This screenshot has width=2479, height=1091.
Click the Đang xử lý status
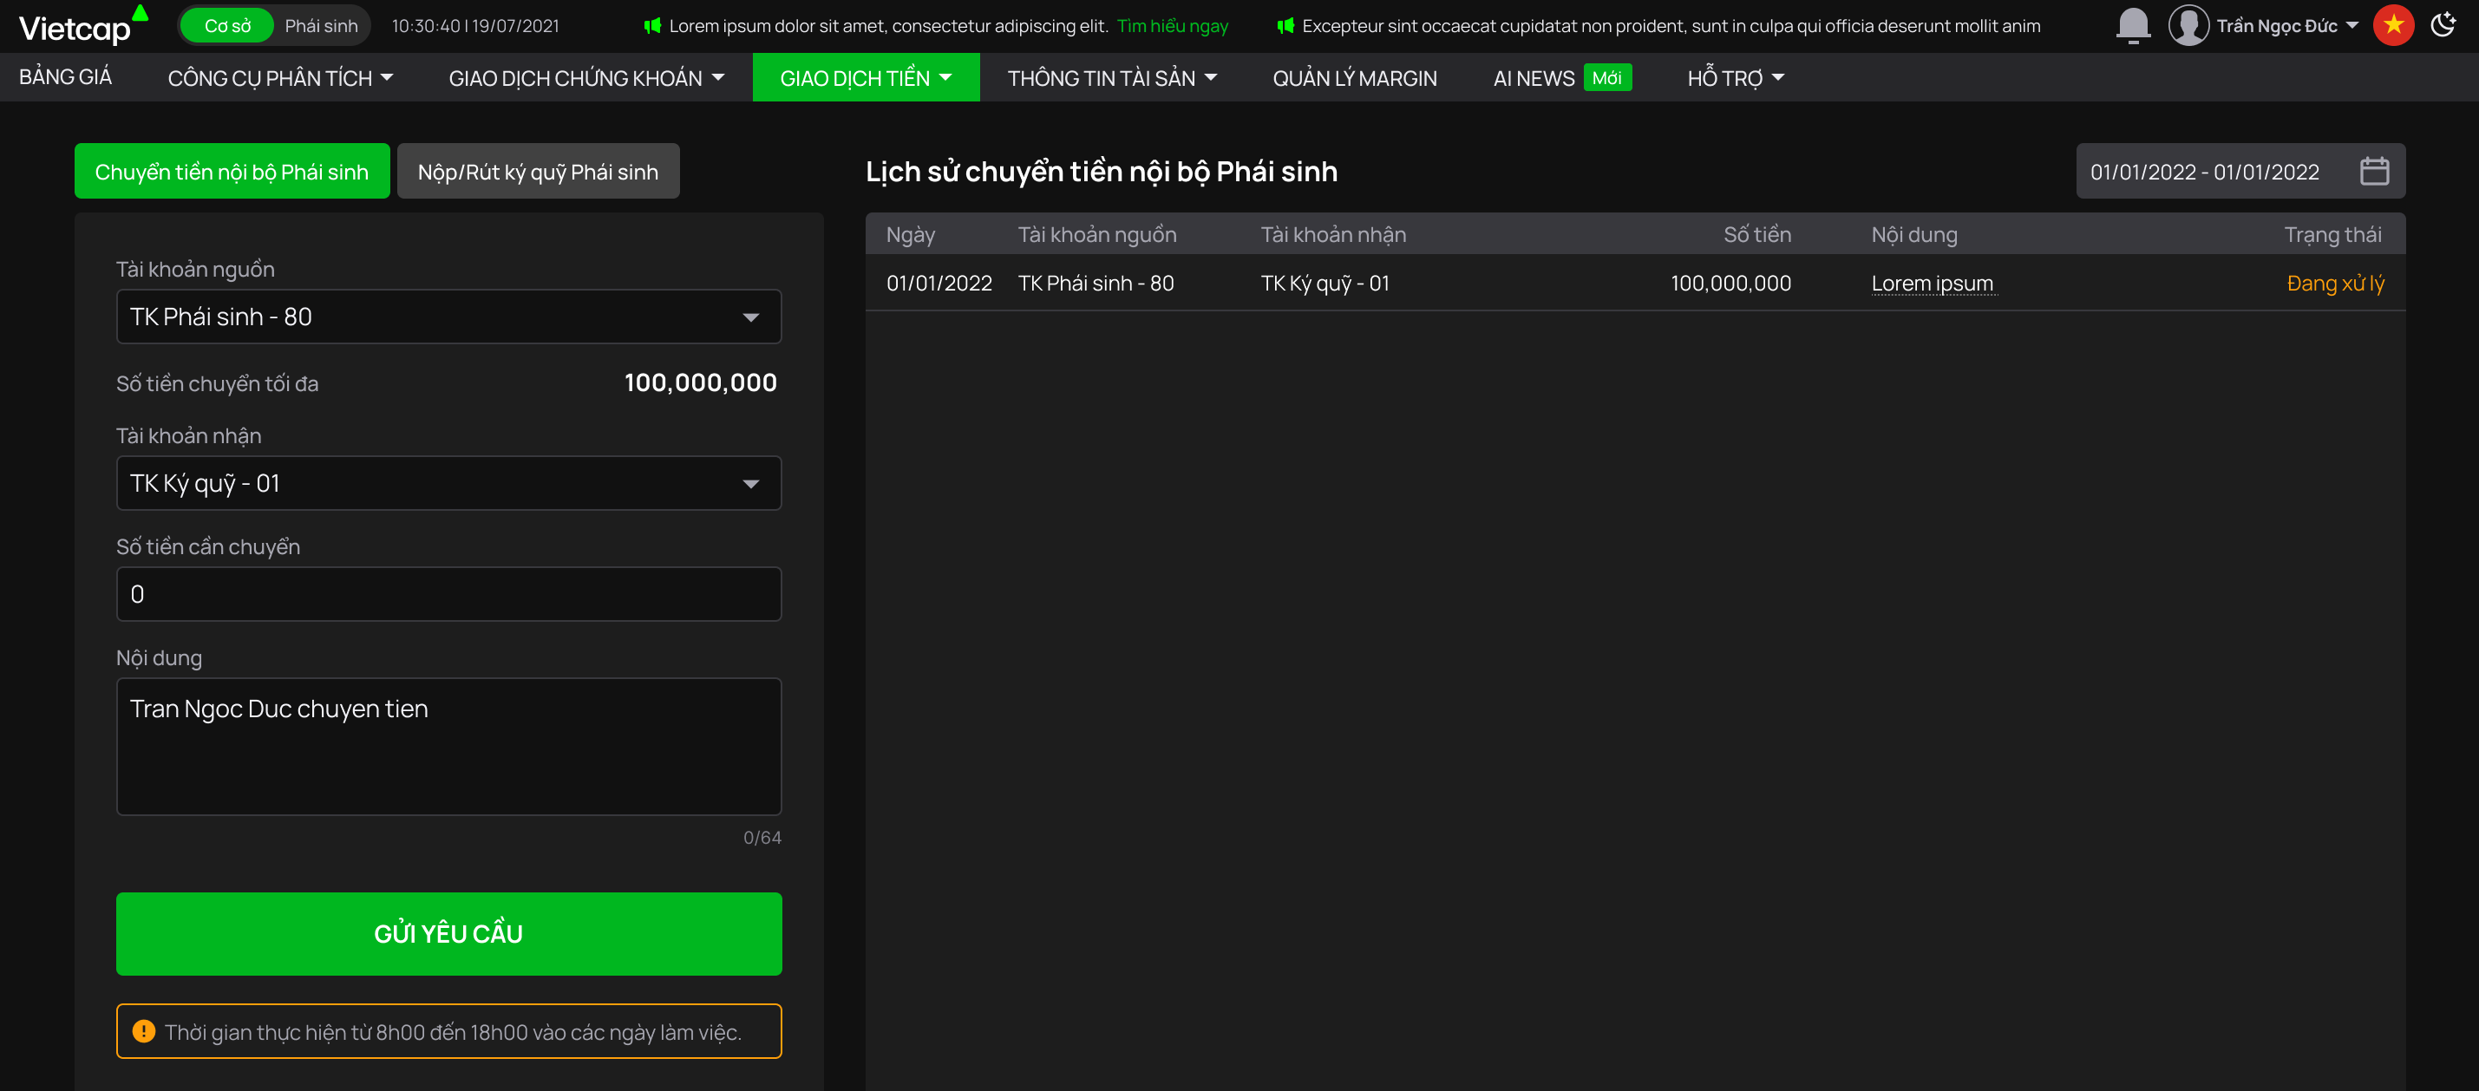pyautogui.click(x=2335, y=283)
